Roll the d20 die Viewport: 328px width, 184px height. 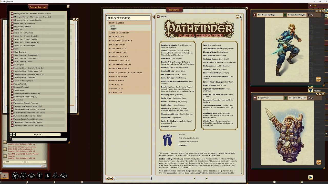pos(15,176)
